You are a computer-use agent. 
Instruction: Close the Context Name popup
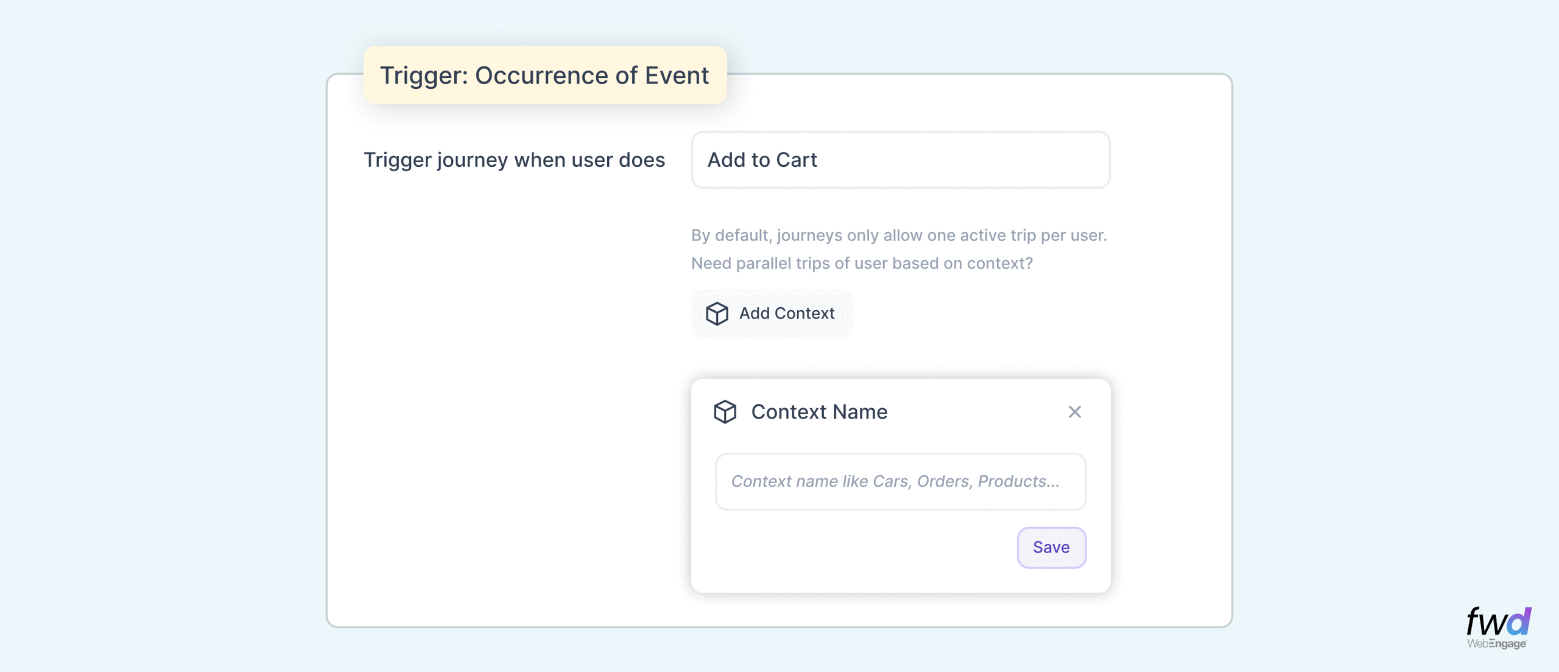tap(1074, 412)
